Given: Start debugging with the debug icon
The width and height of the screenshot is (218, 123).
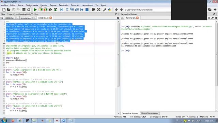Looking at the screenshot, I should coord(62,10).
